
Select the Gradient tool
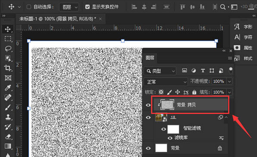8,146
